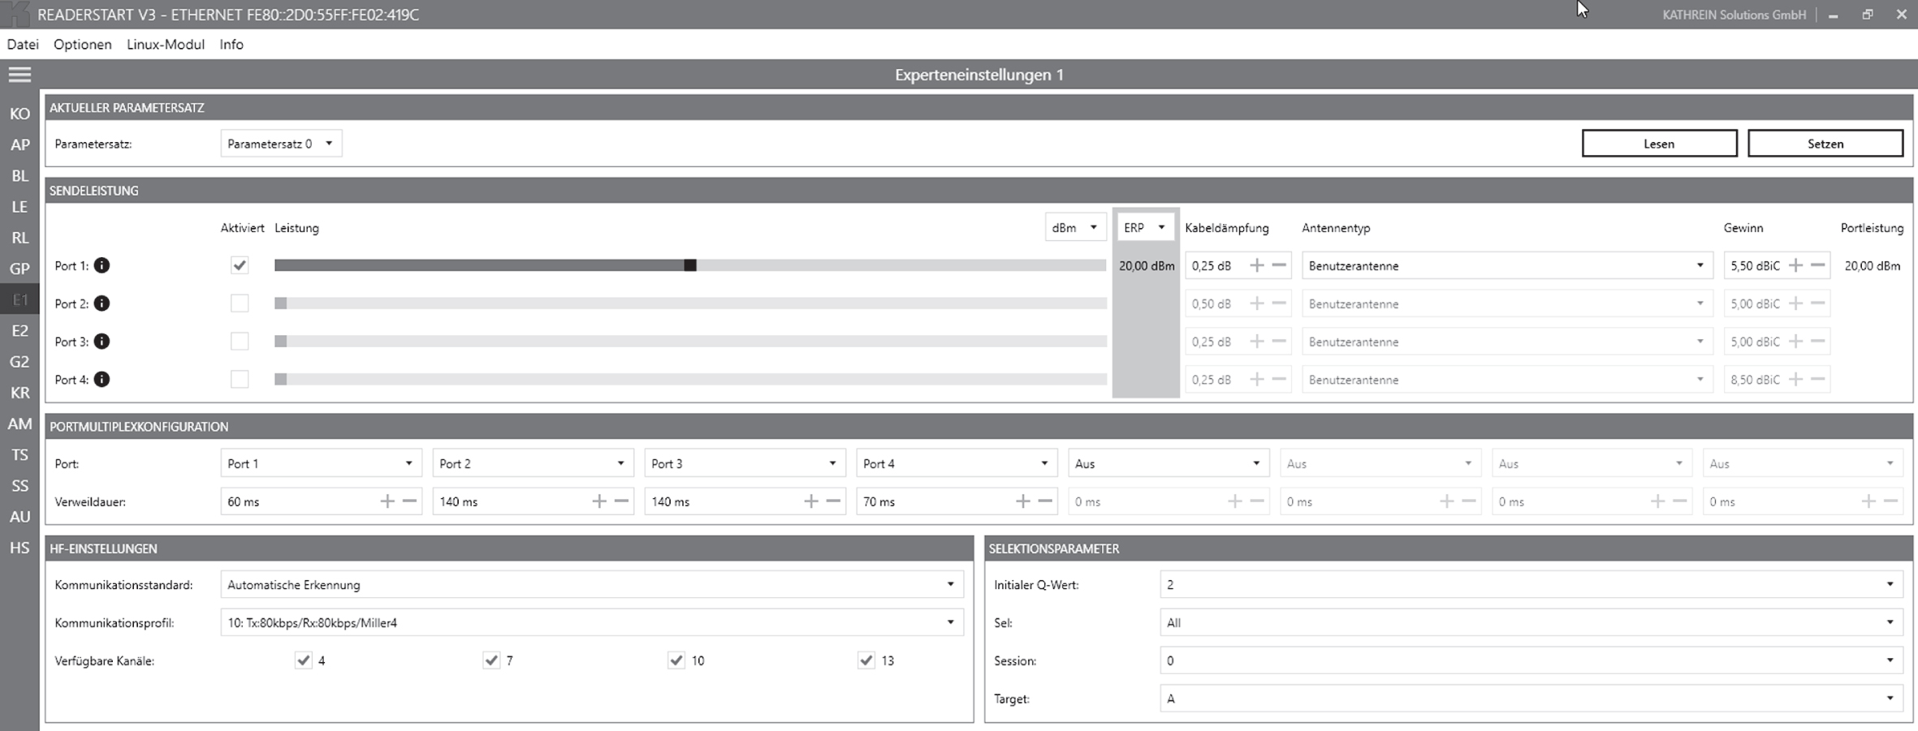Disable Port 1 activation checkbox
Viewport: 1918px width, 731px height.
tap(240, 265)
